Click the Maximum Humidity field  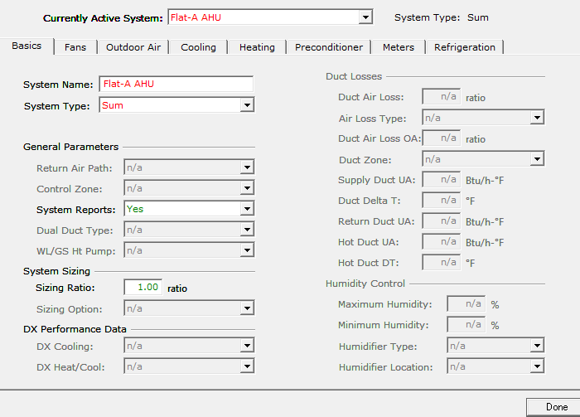coord(466,304)
